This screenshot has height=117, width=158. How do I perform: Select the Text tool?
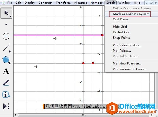coord(6,71)
